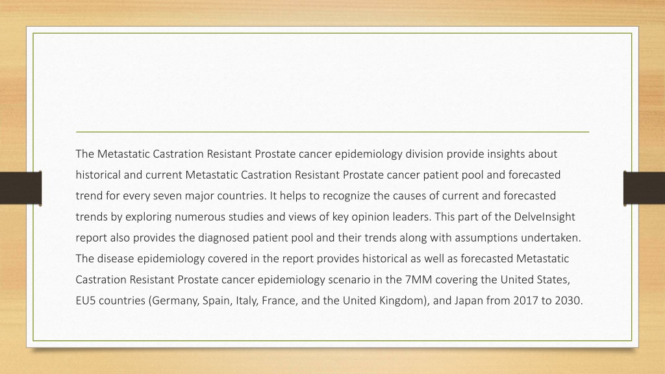The width and height of the screenshot is (665, 374).
Task: Click the dark brown tab on right edge
Action: 644,188
